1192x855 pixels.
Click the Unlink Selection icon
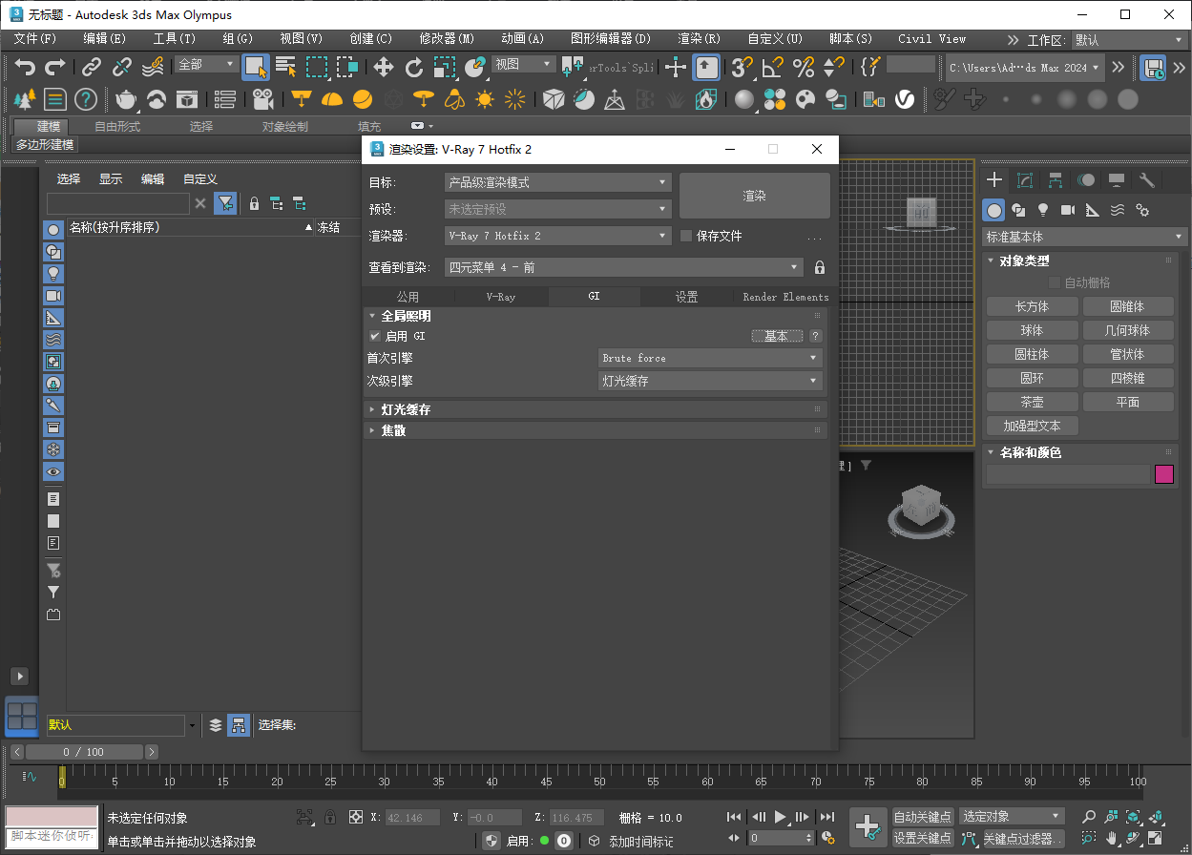(122, 67)
